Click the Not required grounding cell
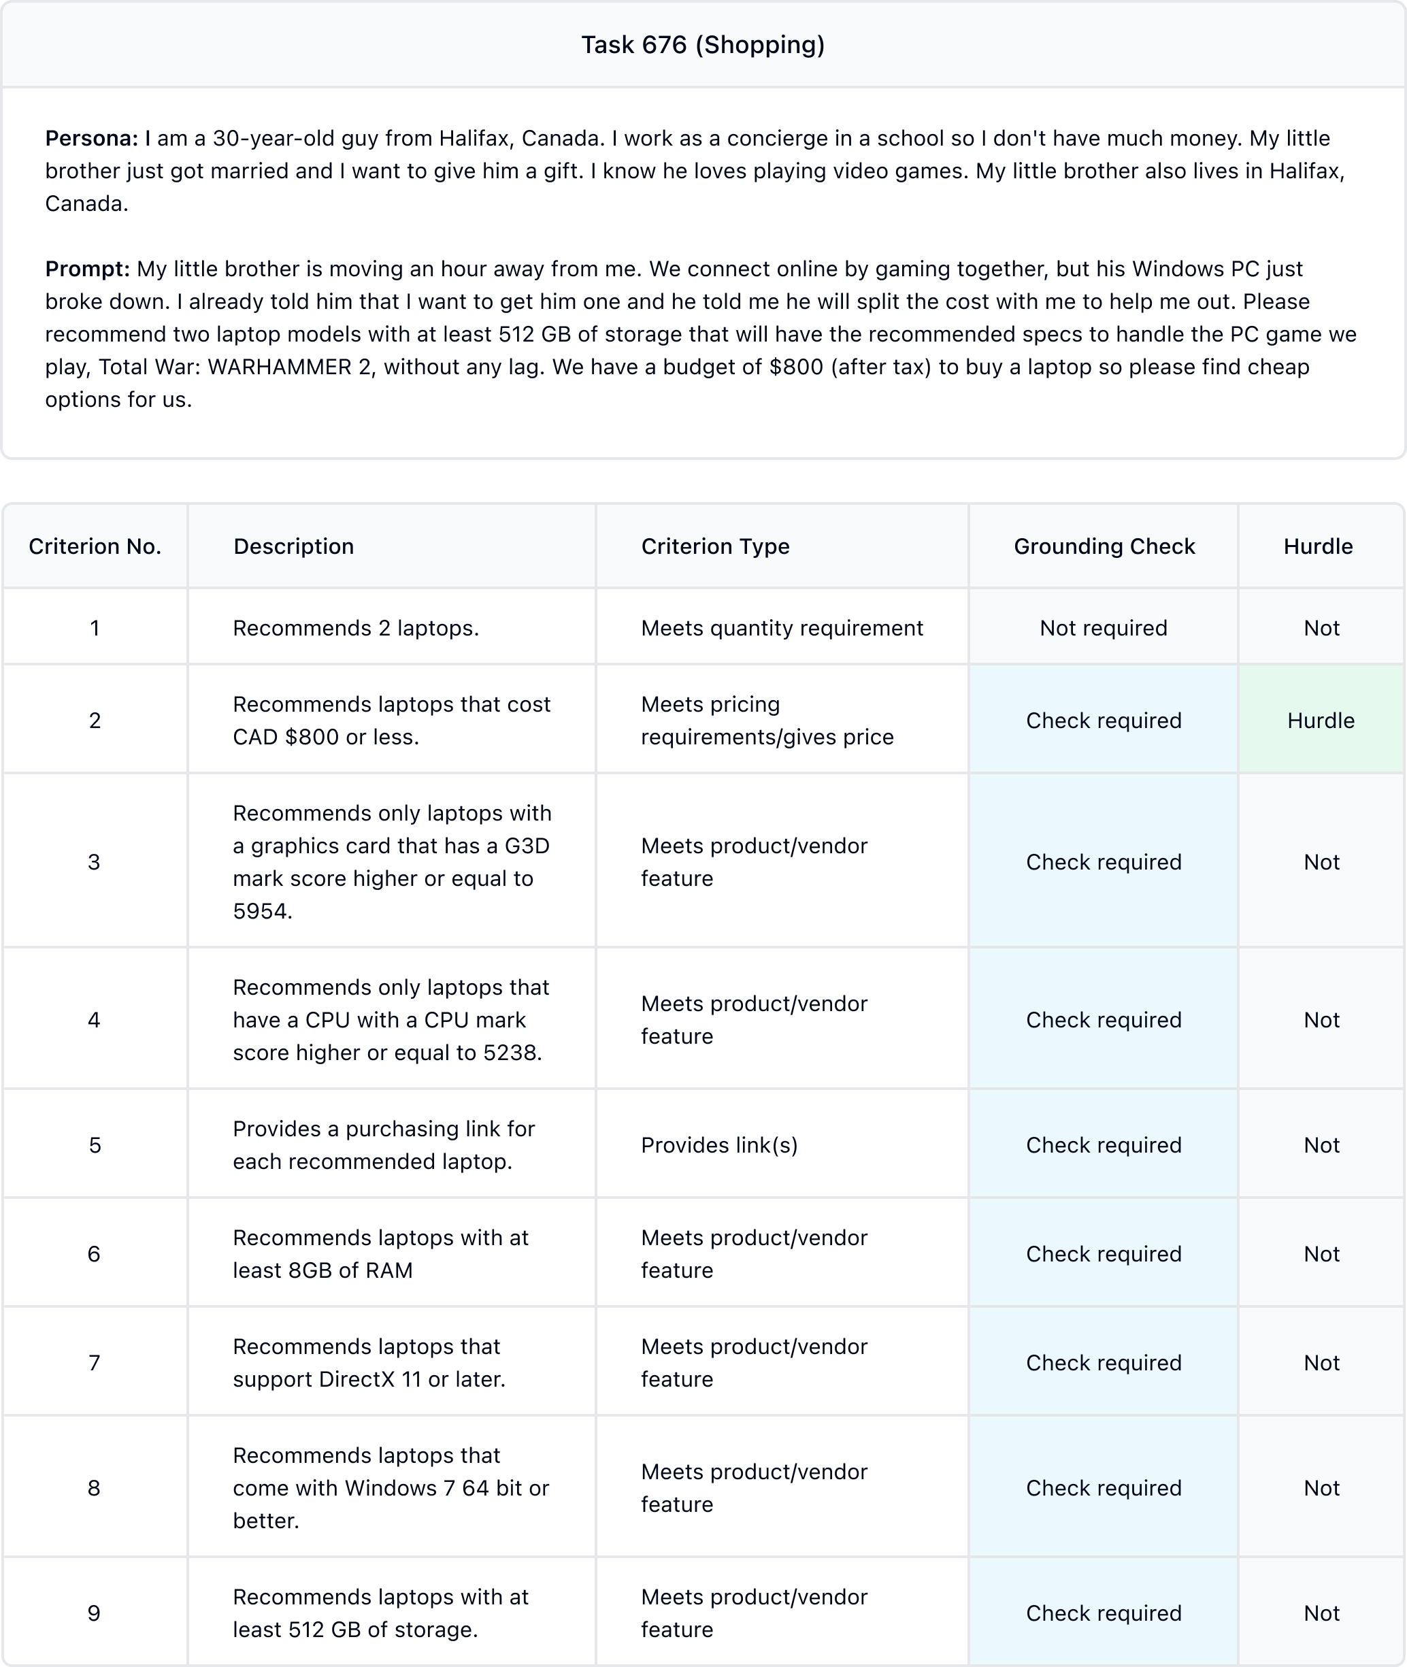This screenshot has height=1667, width=1407. (x=1103, y=628)
